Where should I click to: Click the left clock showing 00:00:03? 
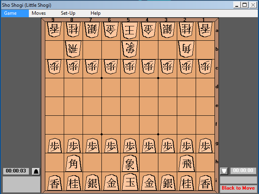tap(16, 171)
